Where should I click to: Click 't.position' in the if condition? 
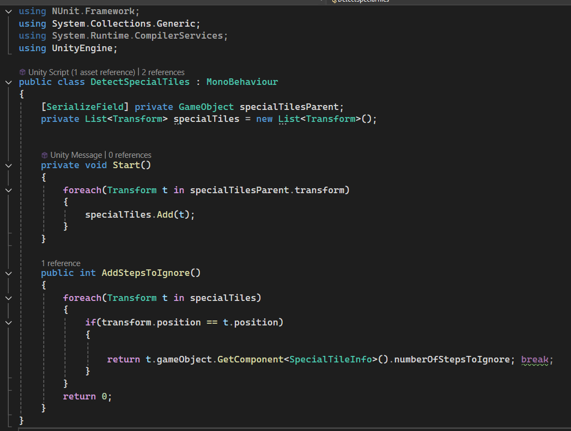pyautogui.click(x=251, y=322)
